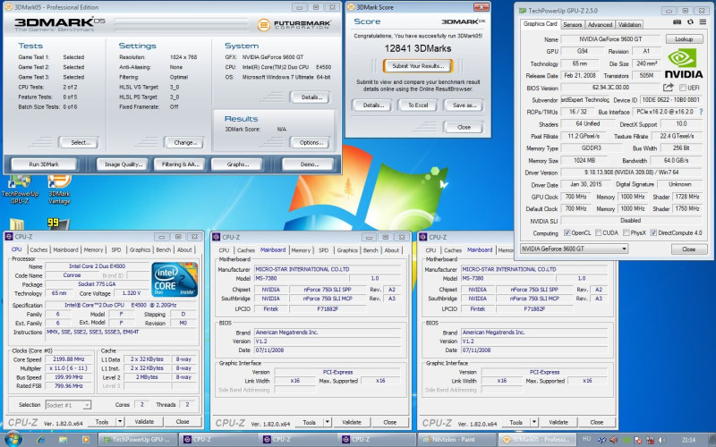Open the GPU-Z hamburger menu
The image size is (716, 447).
pos(703,22)
